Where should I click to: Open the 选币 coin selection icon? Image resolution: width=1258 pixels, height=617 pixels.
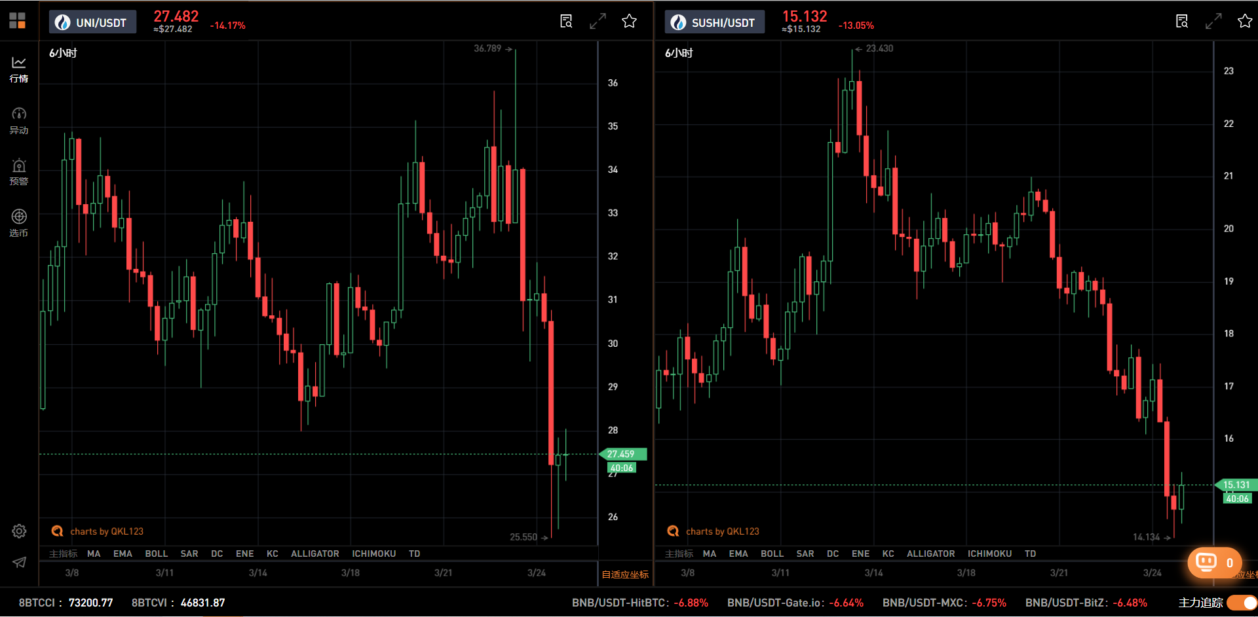[19, 222]
